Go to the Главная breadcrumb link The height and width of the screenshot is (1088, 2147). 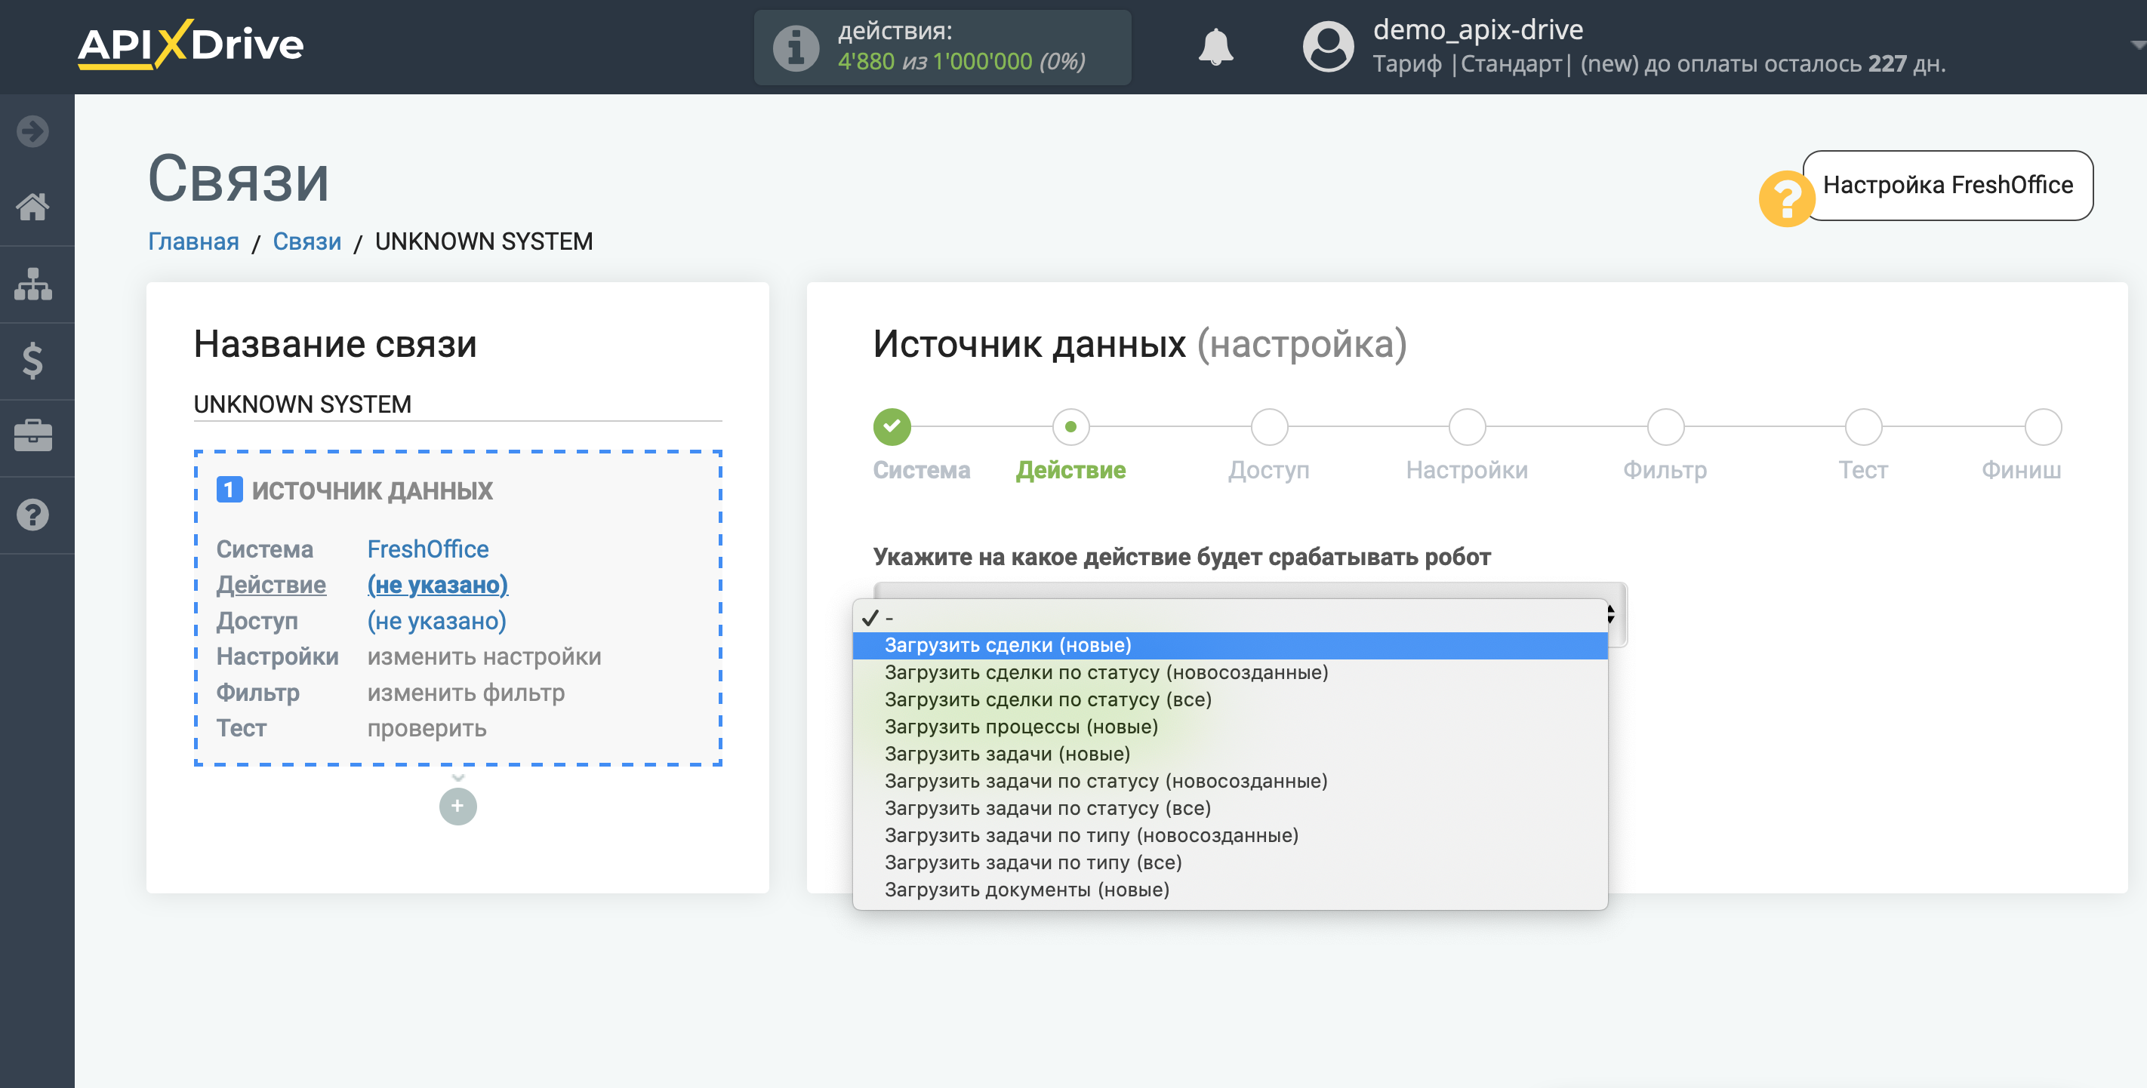point(193,241)
